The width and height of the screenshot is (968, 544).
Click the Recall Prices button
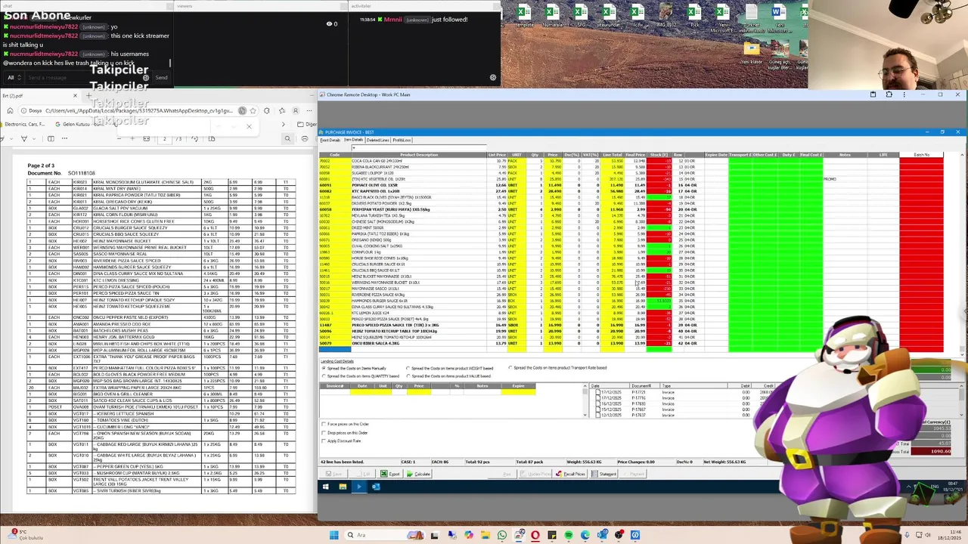pos(570,474)
